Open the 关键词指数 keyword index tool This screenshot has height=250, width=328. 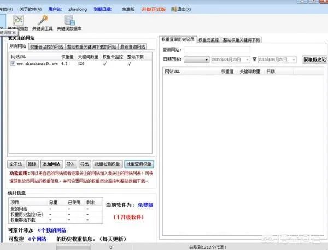[18, 23]
